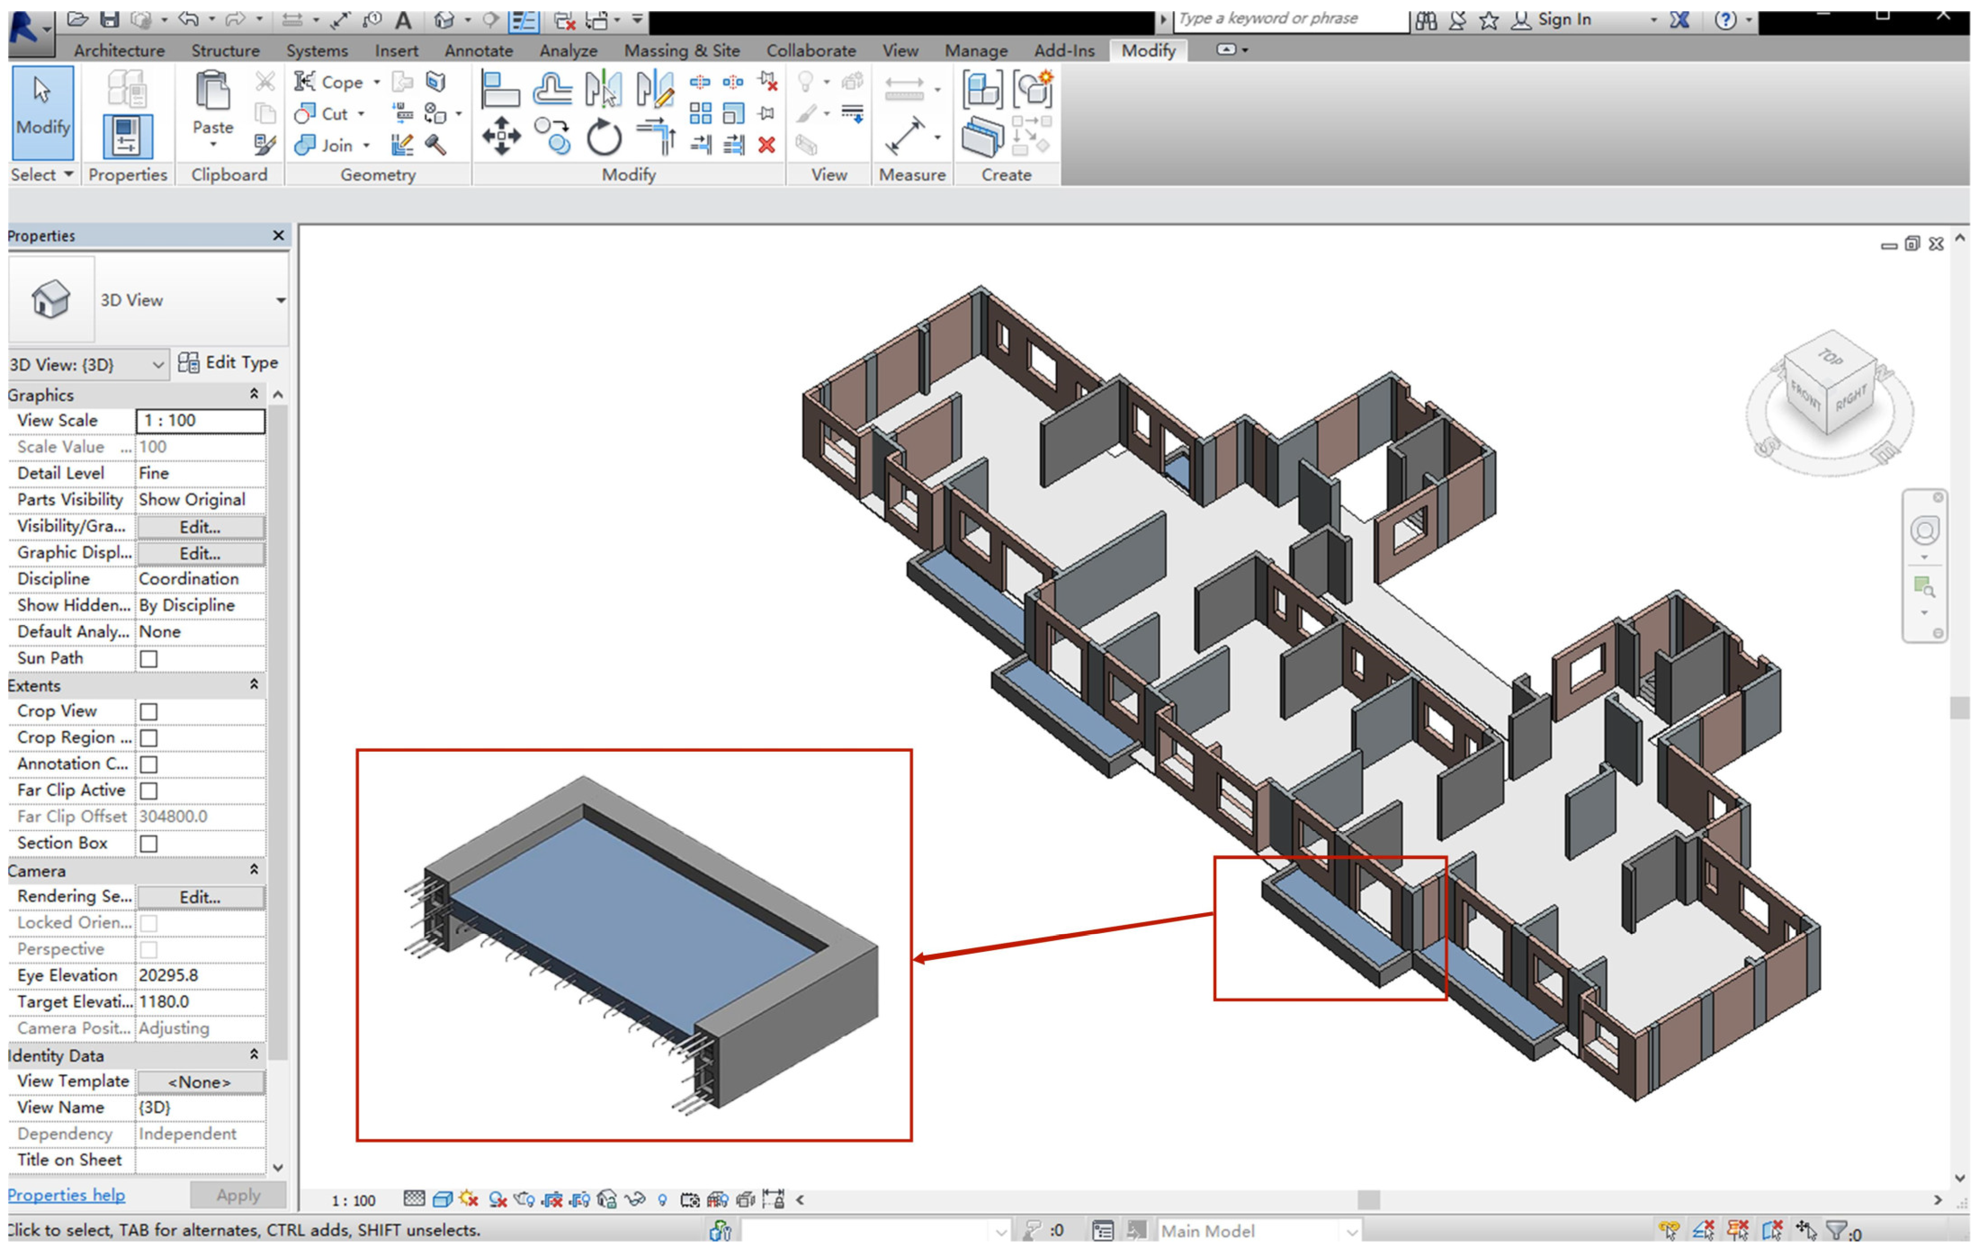Toggle the Crop View checkbox
This screenshot has width=1978, height=1250.
point(149,711)
